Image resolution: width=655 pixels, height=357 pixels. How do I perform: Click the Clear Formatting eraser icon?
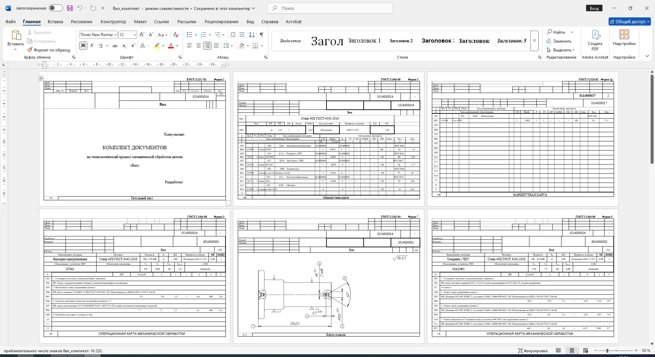176,35
